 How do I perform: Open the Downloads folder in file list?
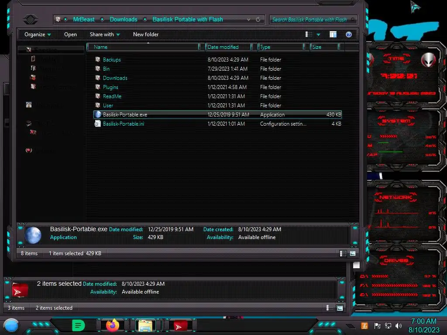coord(115,78)
